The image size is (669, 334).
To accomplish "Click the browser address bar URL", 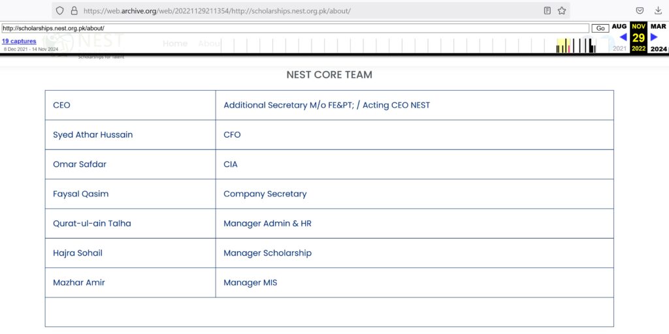I will click(217, 11).
